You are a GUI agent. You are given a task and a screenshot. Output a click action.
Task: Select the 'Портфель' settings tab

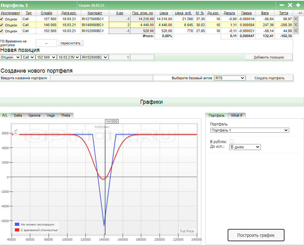216,115
